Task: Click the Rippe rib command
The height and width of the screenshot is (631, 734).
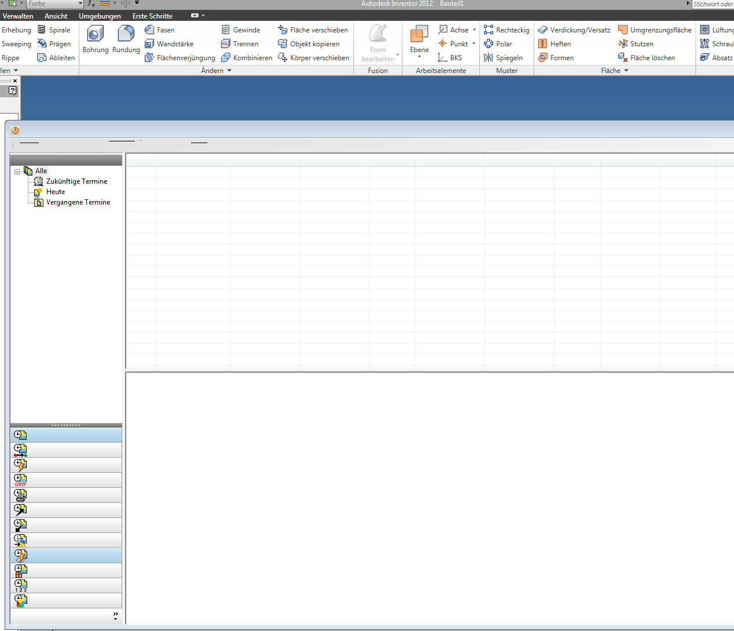Action: point(10,57)
